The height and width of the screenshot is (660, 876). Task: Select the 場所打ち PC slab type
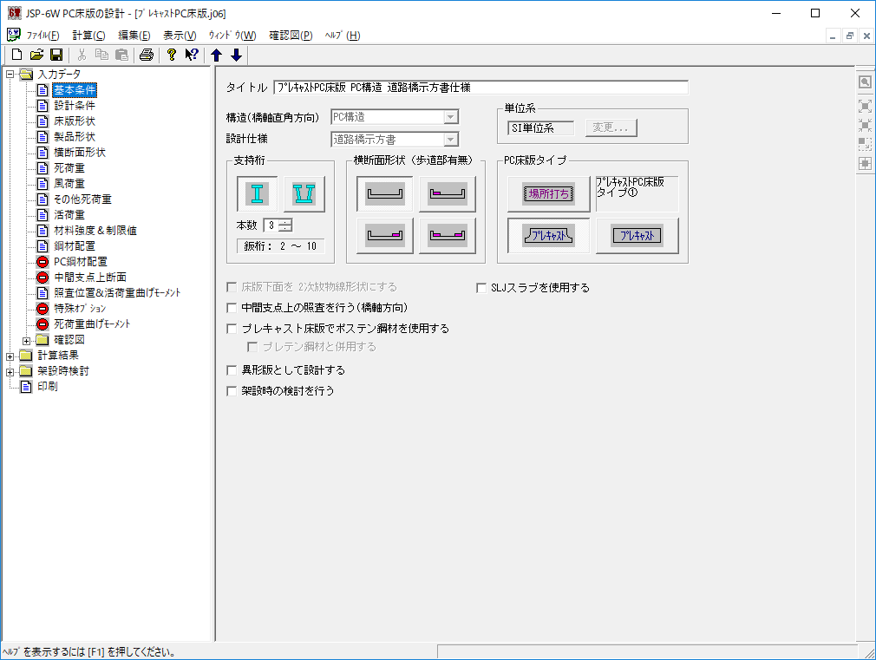click(549, 194)
